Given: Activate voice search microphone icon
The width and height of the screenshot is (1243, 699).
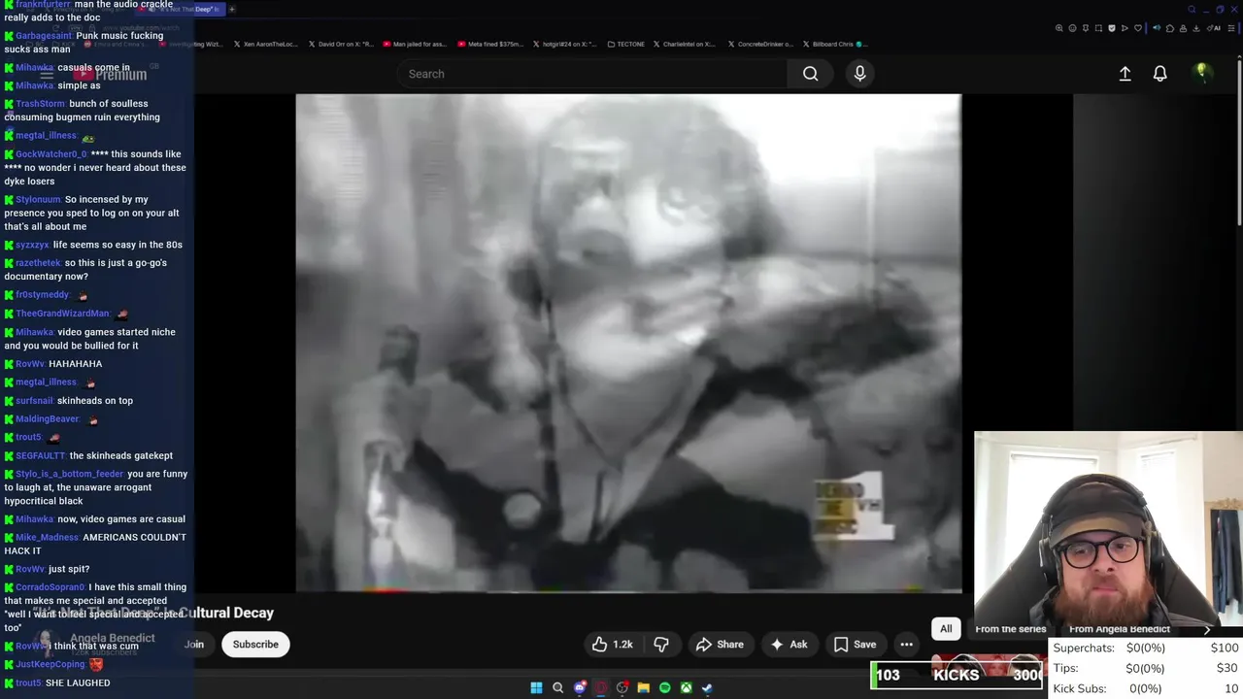Looking at the screenshot, I should pyautogui.click(x=859, y=74).
